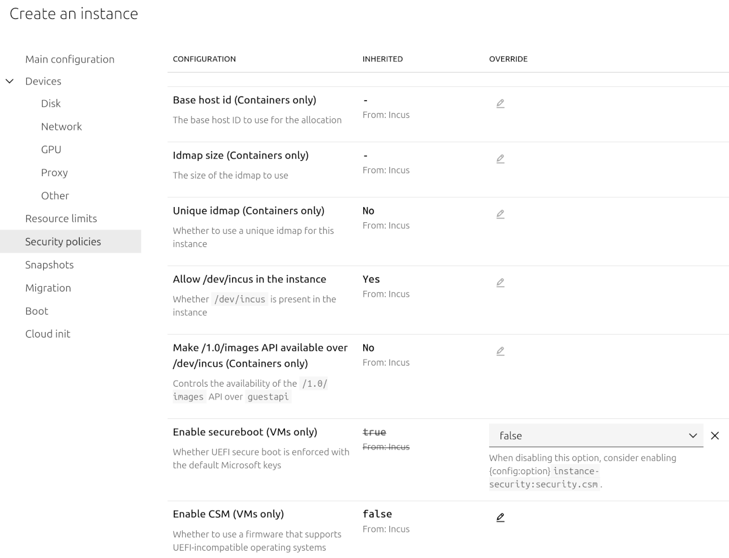Edit the Idmap size override value
The image size is (729, 558).
coord(500,158)
